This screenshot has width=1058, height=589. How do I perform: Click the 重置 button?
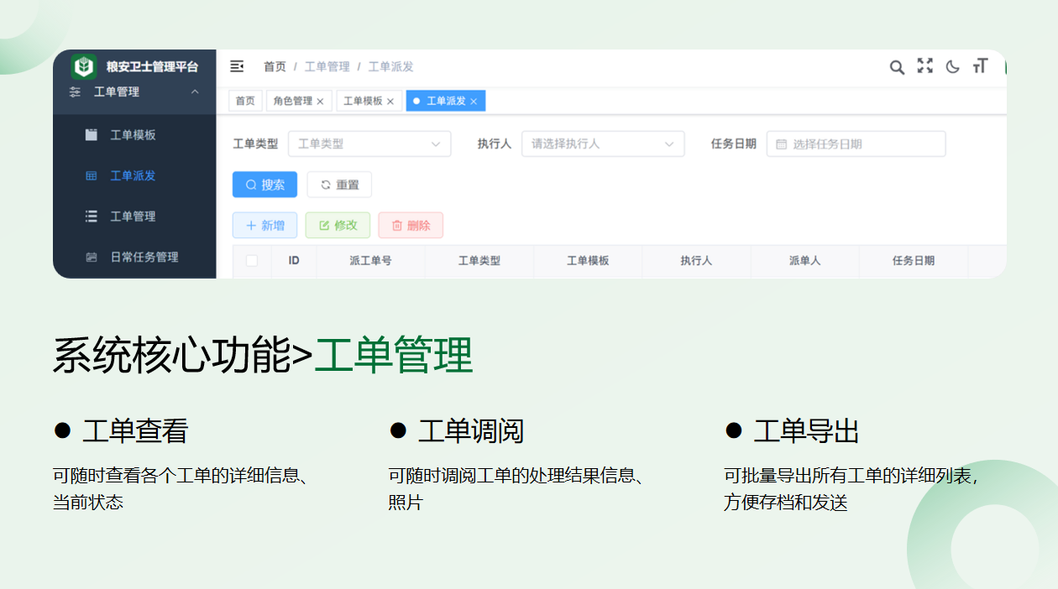pos(339,185)
